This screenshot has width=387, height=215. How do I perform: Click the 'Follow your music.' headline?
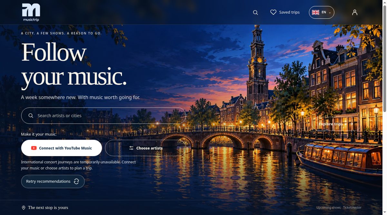point(74,65)
